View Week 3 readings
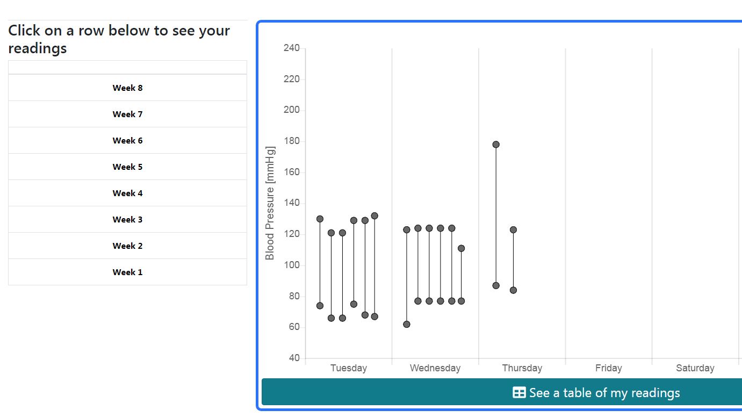Image resolution: width=742 pixels, height=417 pixels. pos(127,219)
